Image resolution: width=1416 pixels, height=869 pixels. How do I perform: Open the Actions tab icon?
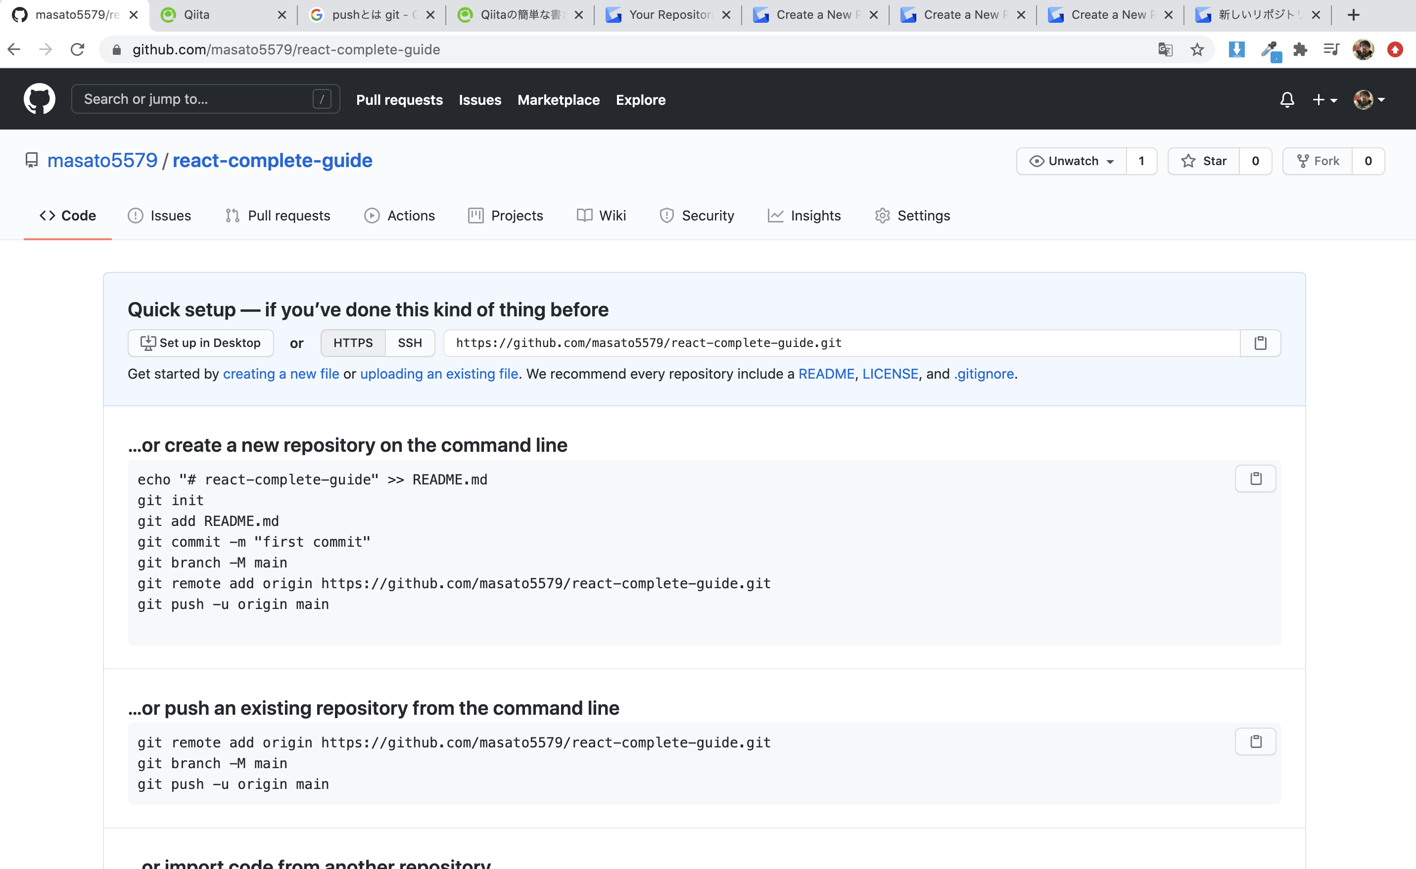click(372, 216)
